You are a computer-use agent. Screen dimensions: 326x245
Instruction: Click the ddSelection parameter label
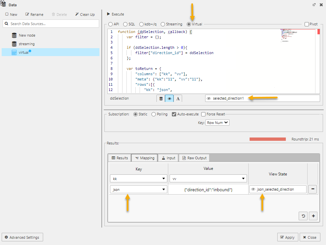coord(119,98)
